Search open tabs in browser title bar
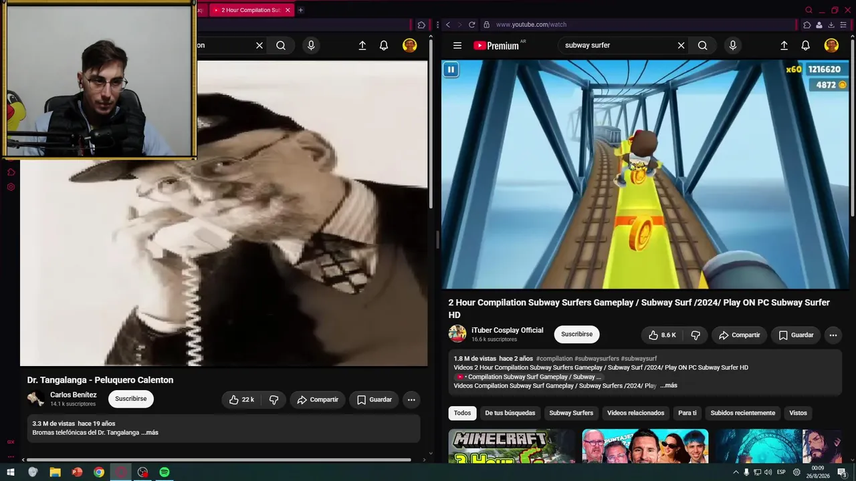Viewport: 856px width, 481px height. (x=809, y=10)
